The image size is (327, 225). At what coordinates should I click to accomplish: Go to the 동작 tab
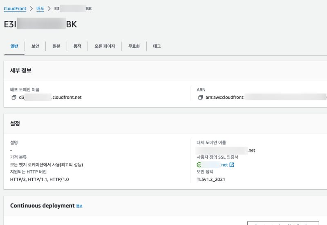[77, 46]
